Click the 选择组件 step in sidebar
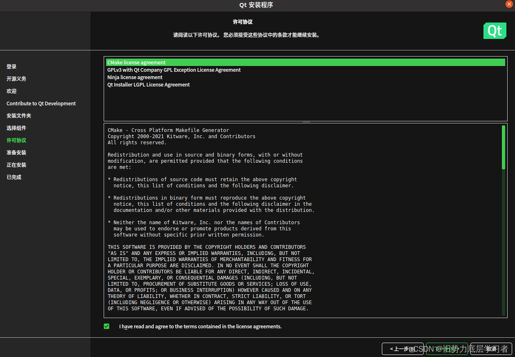This screenshot has width=515, height=357. pyautogui.click(x=16, y=128)
